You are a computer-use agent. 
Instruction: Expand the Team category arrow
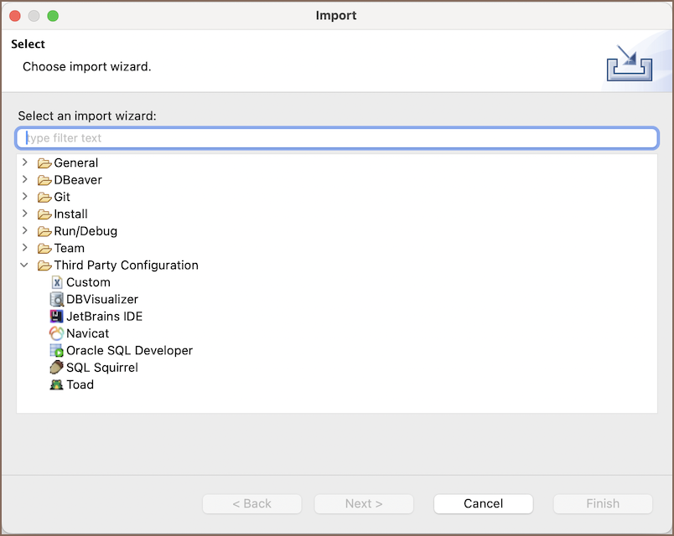click(x=25, y=248)
